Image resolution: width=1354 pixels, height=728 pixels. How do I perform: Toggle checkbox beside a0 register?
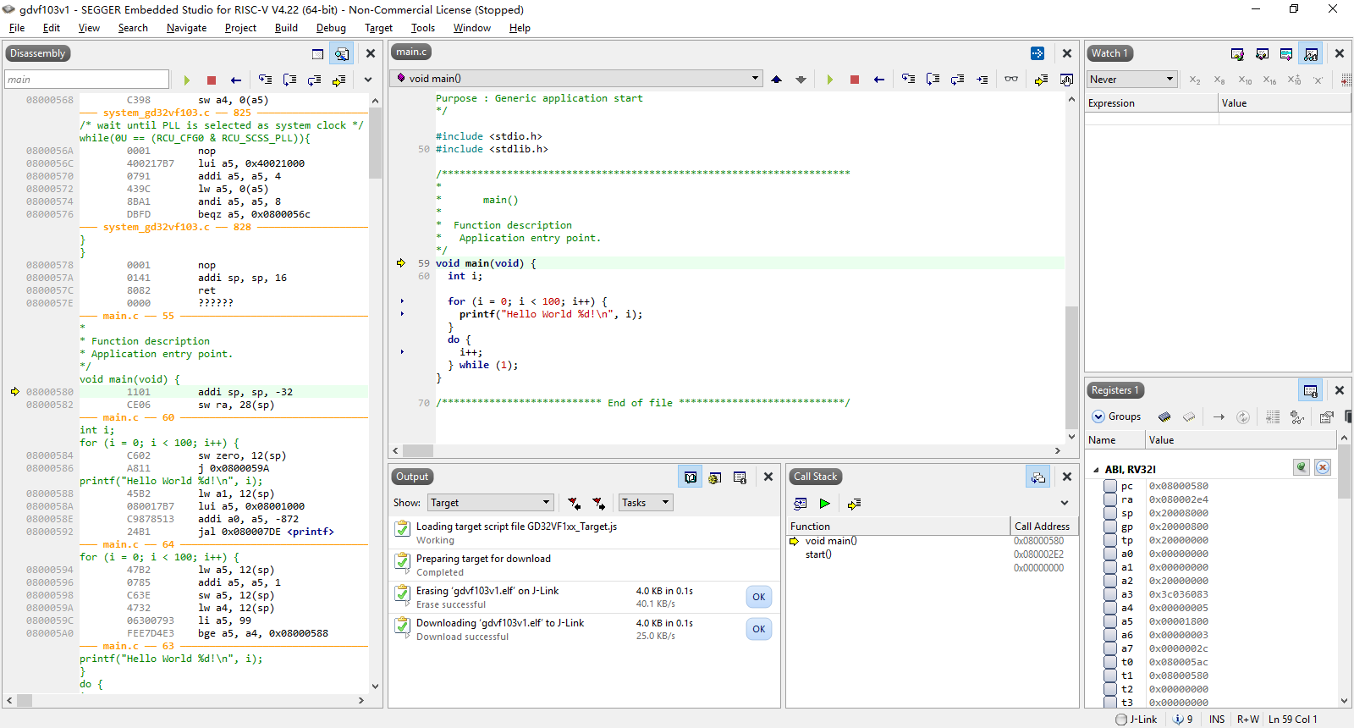(x=1110, y=554)
